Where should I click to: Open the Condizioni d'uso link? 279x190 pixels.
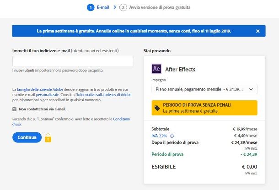tap(122, 119)
